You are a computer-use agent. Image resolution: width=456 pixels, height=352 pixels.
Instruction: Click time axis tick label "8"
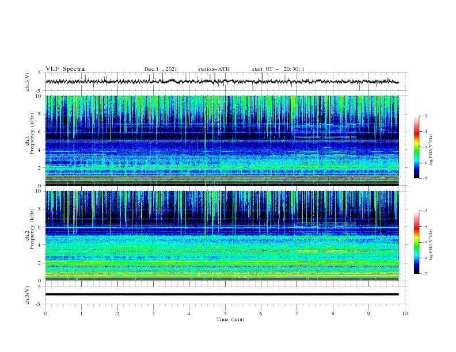pos(333,313)
